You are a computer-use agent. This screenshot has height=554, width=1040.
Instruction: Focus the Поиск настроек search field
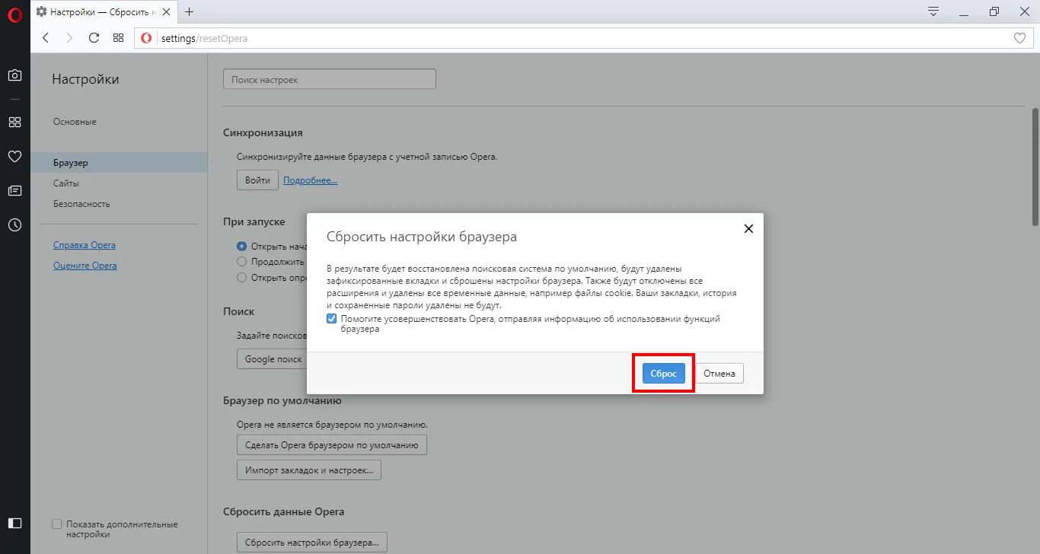click(x=330, y=79)
